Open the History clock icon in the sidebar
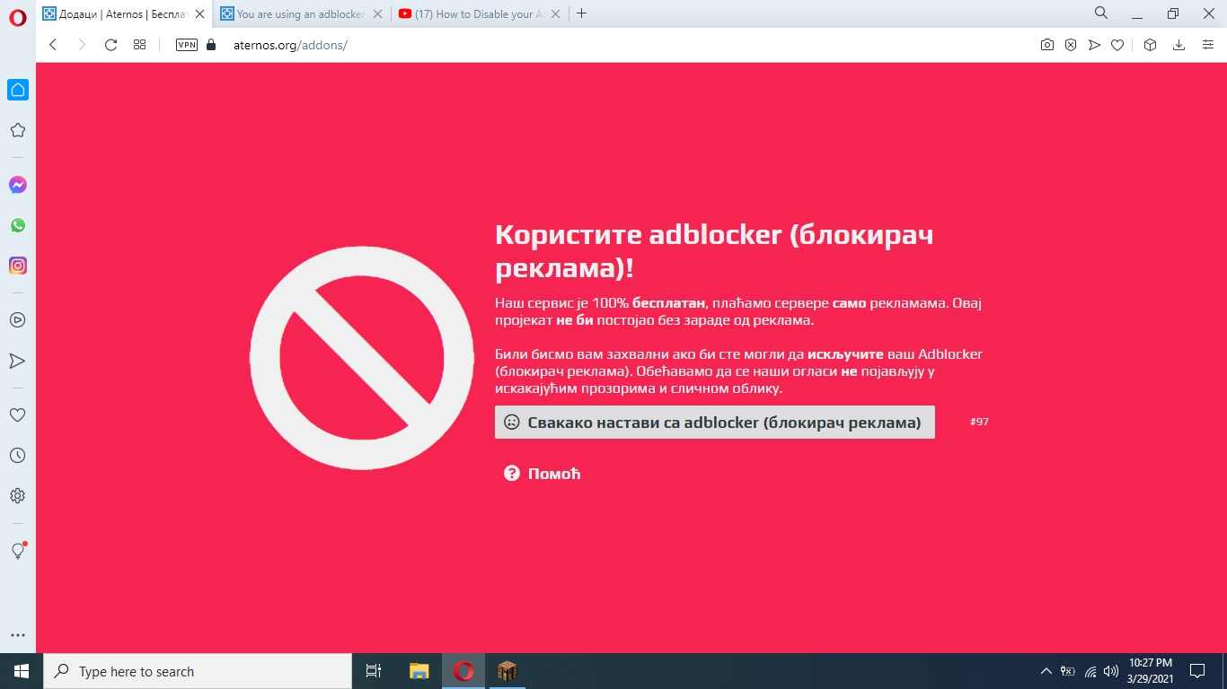Viewport: 1227px width, 689px height. tap(17, 456)
